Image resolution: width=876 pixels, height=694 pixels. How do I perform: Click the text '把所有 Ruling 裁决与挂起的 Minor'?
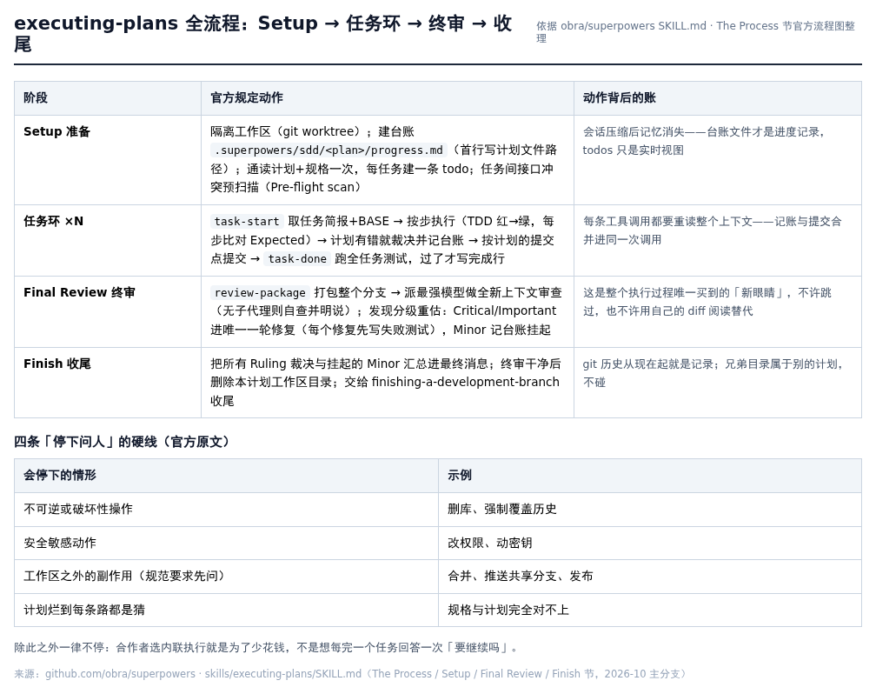coord(305,364)
